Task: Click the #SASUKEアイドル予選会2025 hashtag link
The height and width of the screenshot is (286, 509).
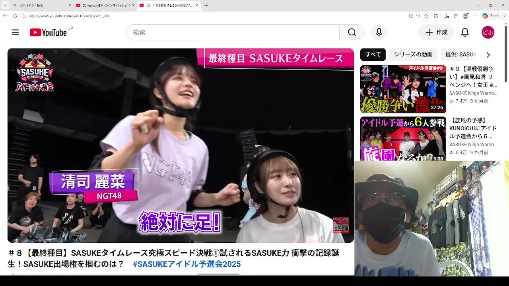Action: click(x=187, y=264)
